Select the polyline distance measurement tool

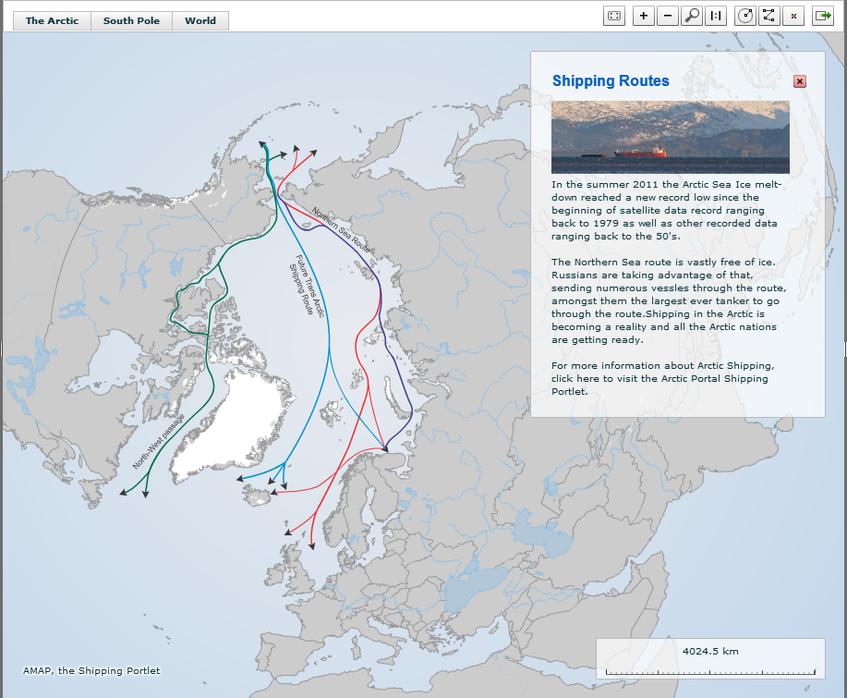pos(768,16)
